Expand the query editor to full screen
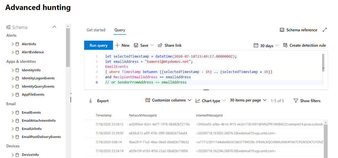Screen dimensions: 338x158 (324, 30)
